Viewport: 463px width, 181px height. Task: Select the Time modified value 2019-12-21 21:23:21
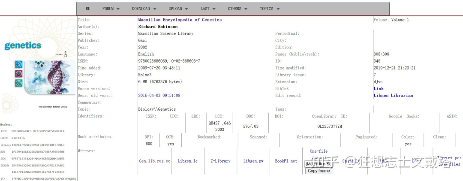coord(394,68)
